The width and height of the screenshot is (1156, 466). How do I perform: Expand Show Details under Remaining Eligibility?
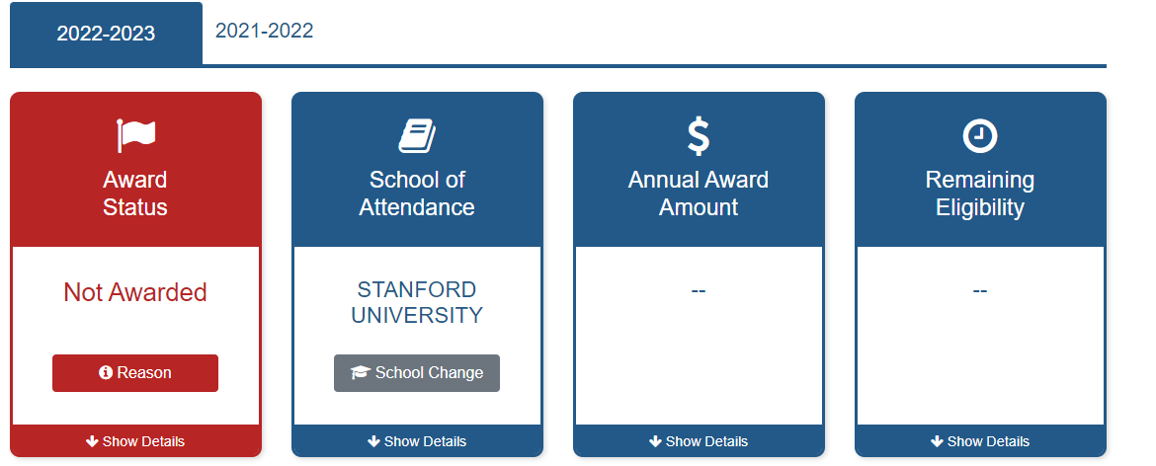(x=980, y=441)
